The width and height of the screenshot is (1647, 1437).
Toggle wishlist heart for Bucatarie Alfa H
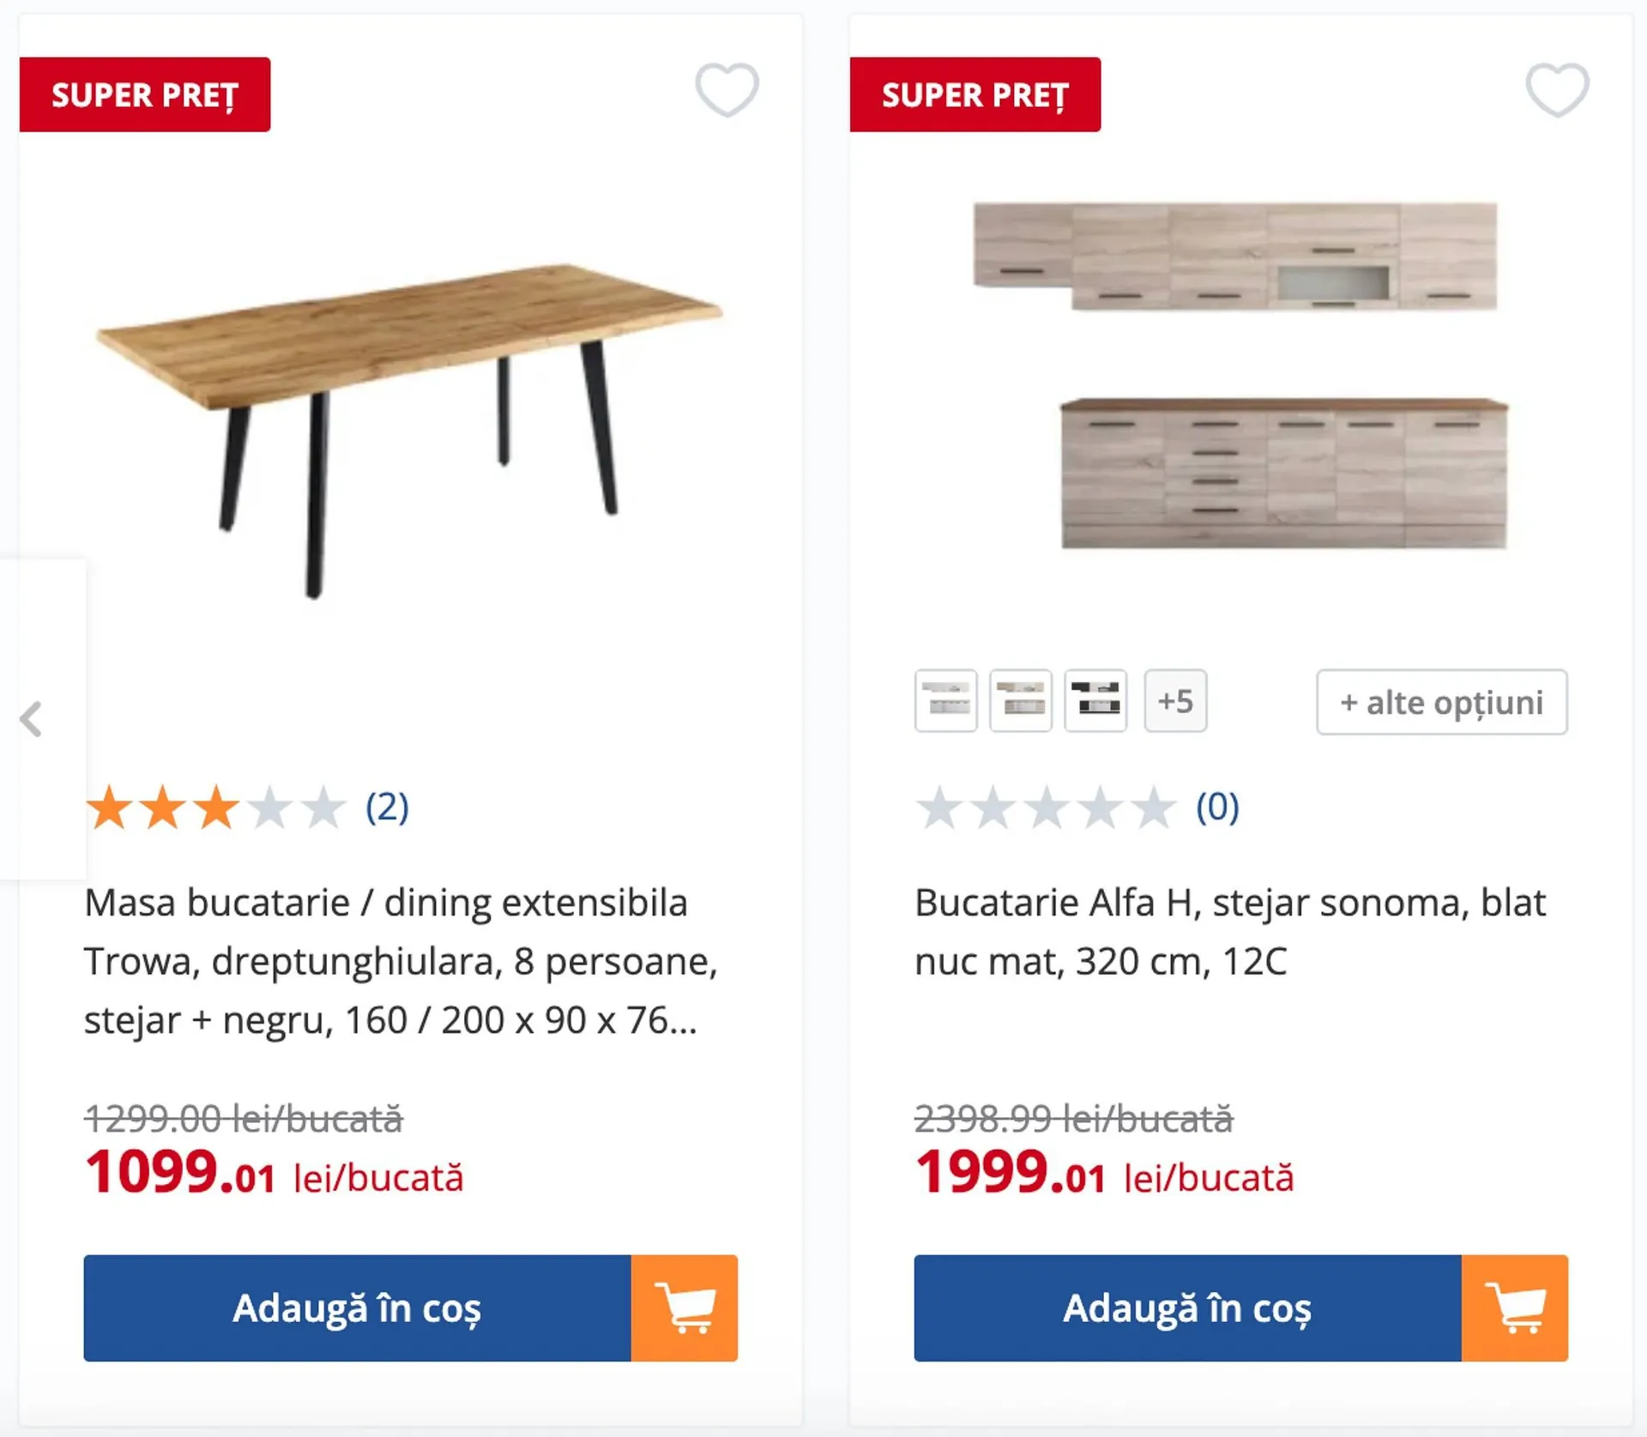tap(1557, 89)
